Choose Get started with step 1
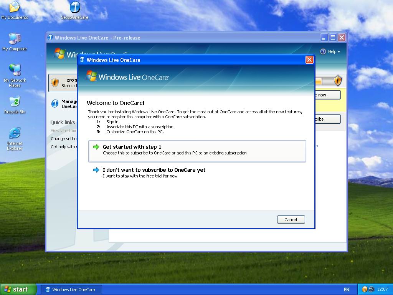 (197, 151)
